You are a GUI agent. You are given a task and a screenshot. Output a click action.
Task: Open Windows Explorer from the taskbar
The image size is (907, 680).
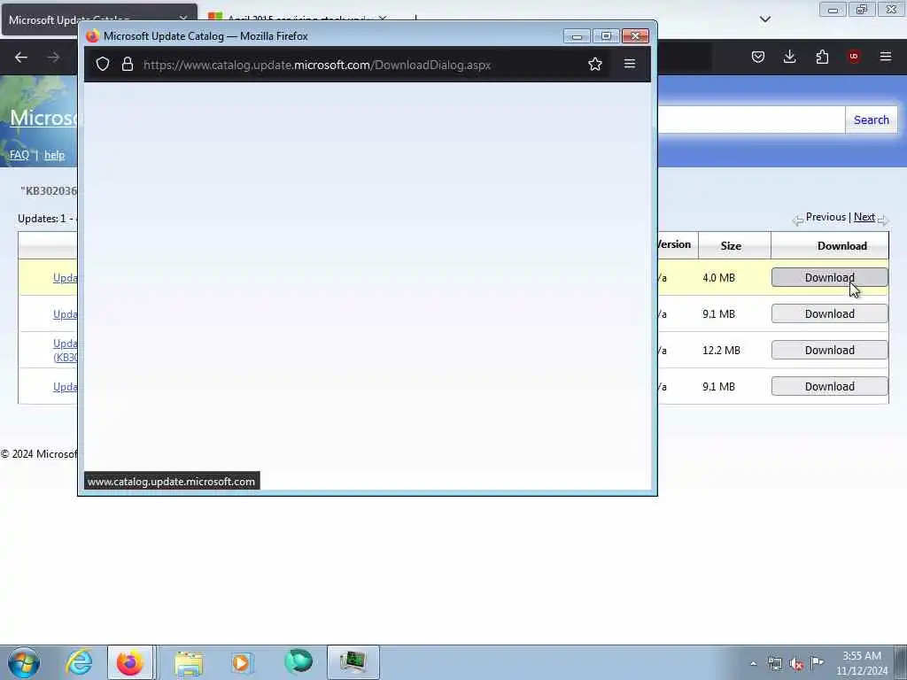(189, 662)
